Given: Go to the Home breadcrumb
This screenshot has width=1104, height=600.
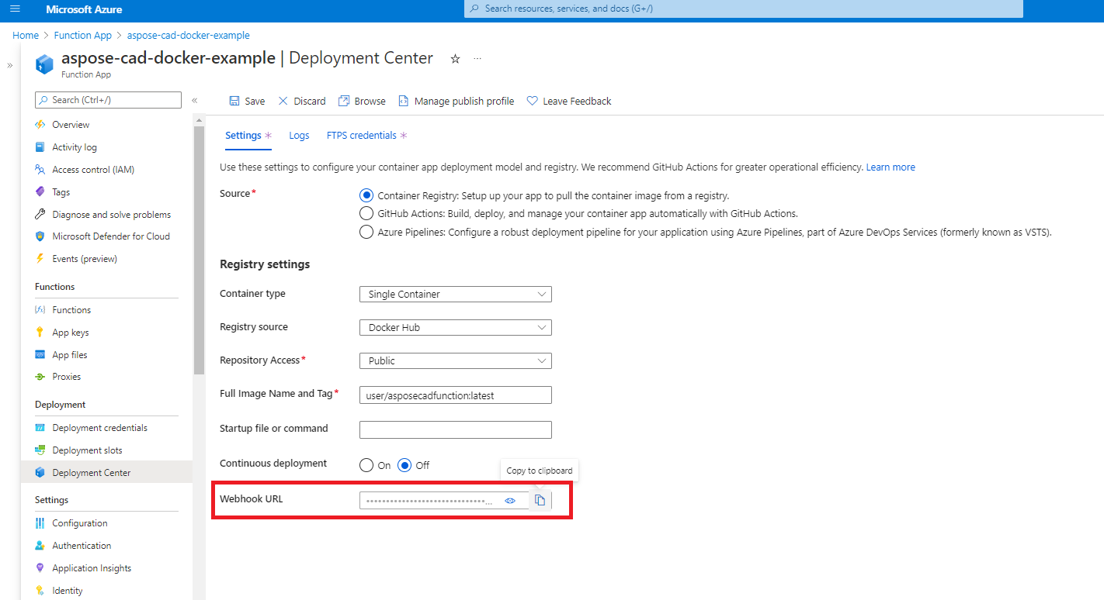Looking at the screenshot, I should click(x=26, y=36).
